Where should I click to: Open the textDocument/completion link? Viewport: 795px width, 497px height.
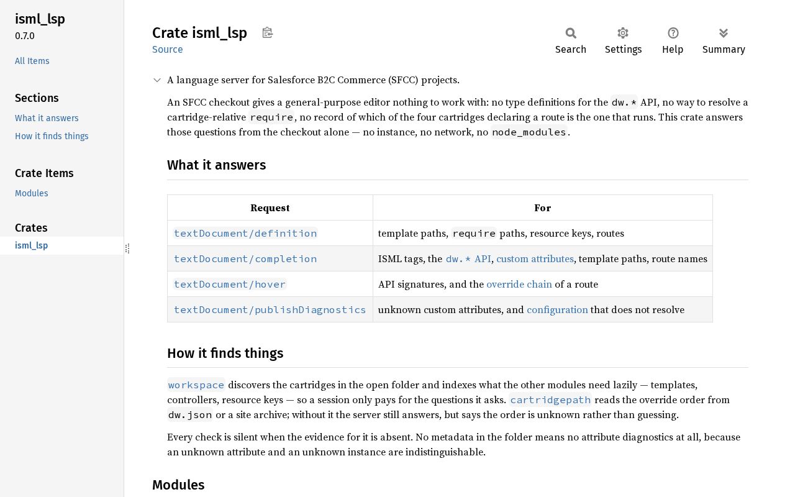[x=245, y=258]
